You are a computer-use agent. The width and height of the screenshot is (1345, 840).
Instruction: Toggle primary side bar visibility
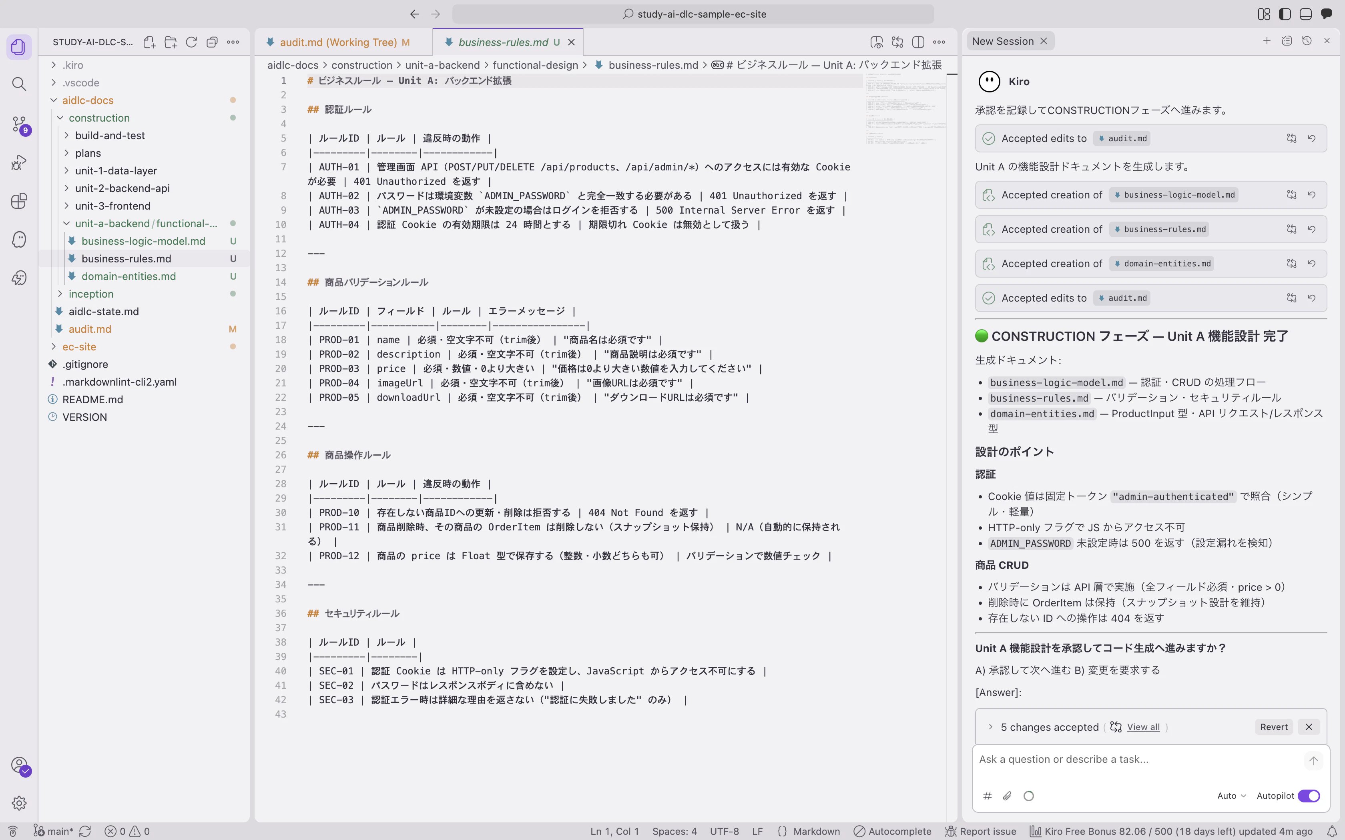coord(1285,14)
